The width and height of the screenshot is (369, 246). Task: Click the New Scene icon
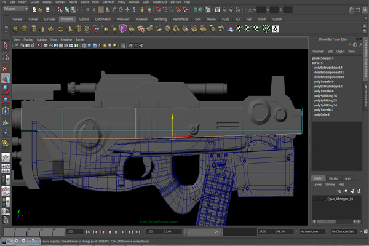(34, 10)
